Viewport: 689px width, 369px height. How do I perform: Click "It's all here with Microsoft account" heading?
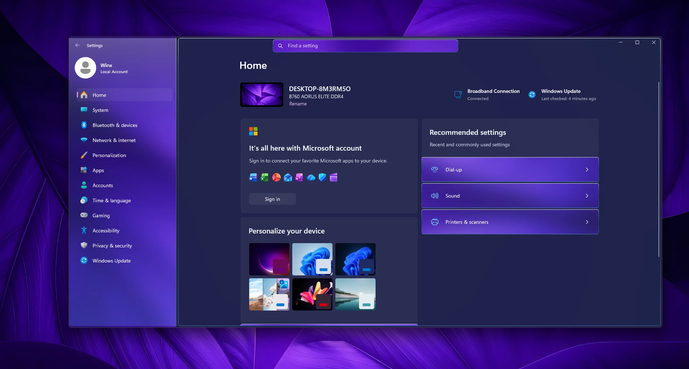point(305,148)
